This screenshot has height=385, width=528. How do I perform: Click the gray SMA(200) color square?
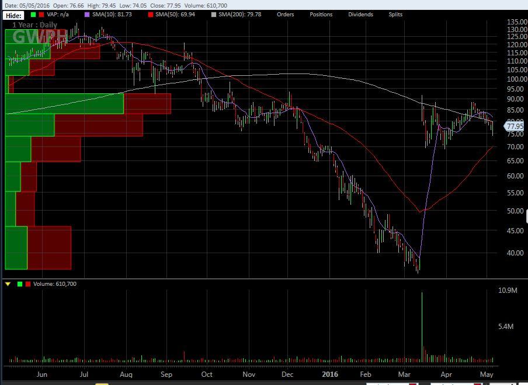pos(214,15)
